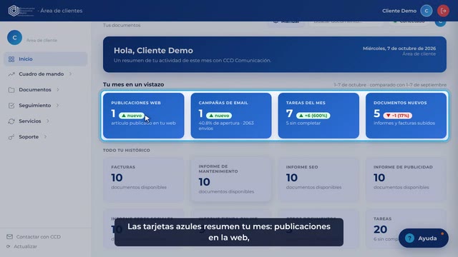Click the Soporte icon in sidebar
Image resolution: width=458 pixels, height=257 pixels.
[x=11, y=137]
